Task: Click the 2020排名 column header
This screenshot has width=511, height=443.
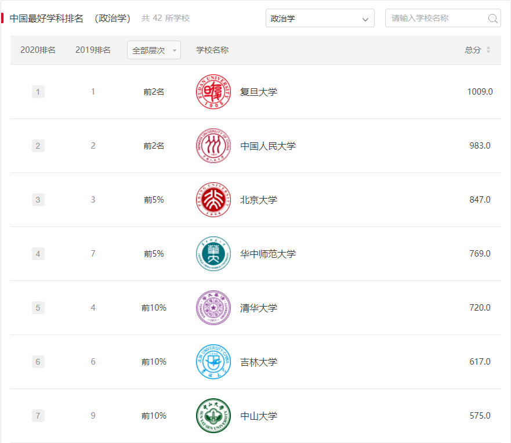Action: click(x=38, y=51)
